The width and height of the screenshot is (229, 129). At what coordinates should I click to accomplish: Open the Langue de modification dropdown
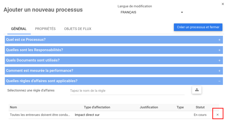click(x=151, y=12)
